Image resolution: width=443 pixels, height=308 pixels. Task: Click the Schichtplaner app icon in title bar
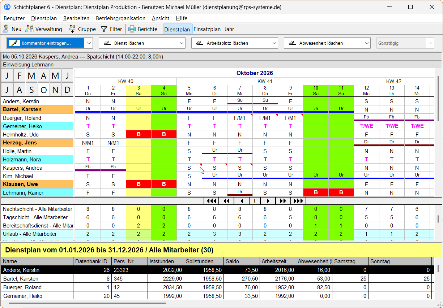tap(7, 7)
